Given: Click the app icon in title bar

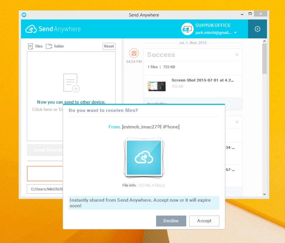Looking at the screenshot, I should pos(24,15).
